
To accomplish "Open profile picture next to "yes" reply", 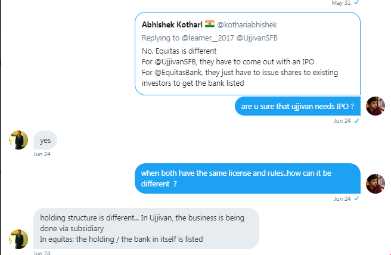I will [x=18, y=141].
